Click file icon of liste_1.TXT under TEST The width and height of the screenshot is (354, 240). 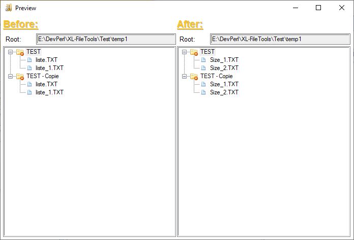(x=29, y=68)
